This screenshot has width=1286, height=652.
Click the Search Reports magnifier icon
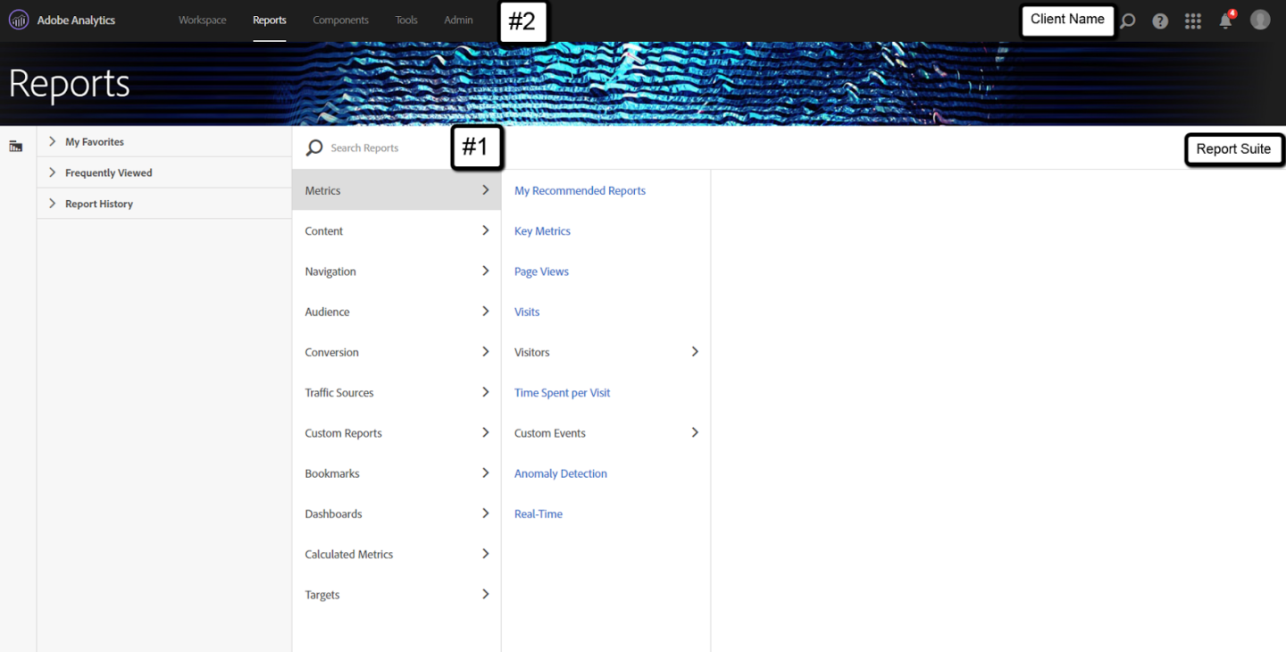click(314, 148)
